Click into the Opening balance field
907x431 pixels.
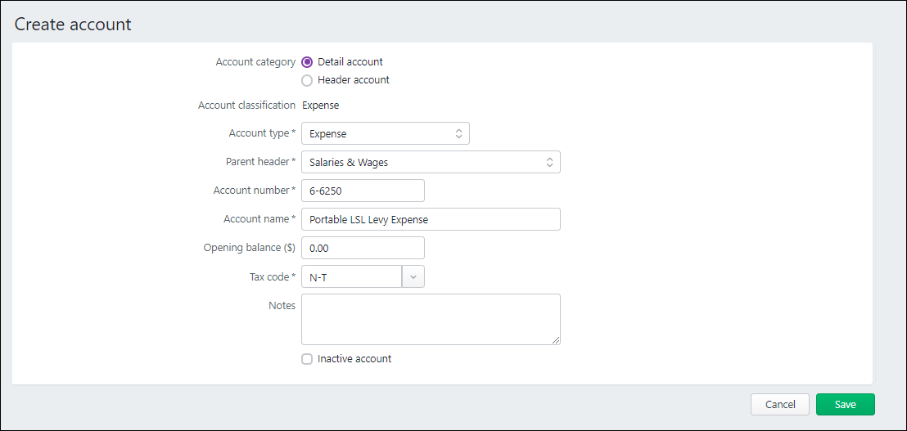tap(363, 248)
